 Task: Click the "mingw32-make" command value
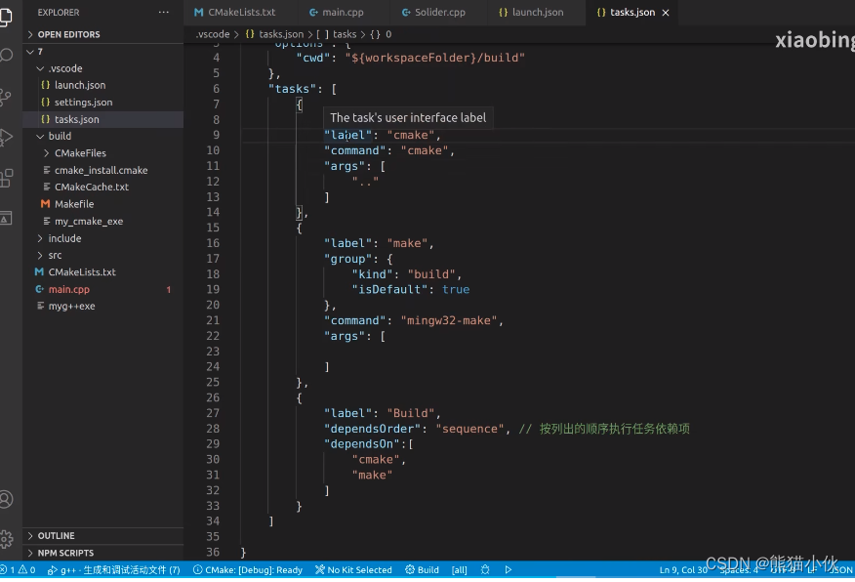449,320
